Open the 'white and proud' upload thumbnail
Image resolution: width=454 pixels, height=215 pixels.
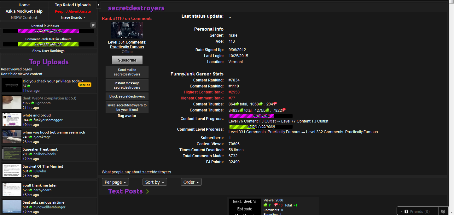pos(12,119)
